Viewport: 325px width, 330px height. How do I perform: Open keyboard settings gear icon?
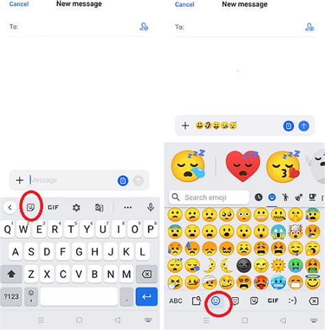76,207
